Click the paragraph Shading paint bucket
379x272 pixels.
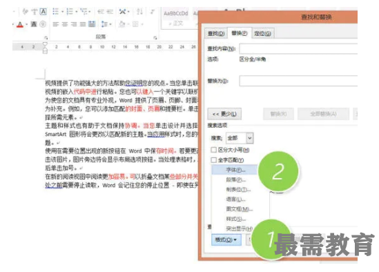[122, 24]
